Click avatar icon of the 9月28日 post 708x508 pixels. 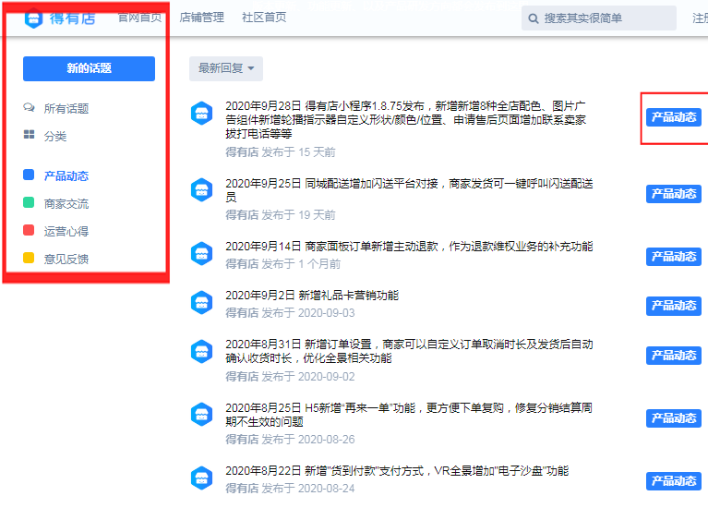click(x=202, y=113)
